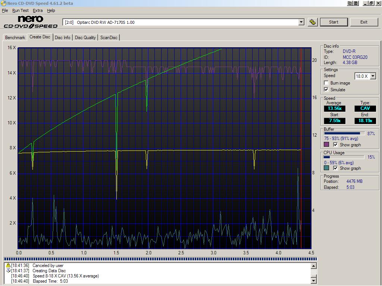The image size is (382, 286).
Task: Select the Create Disc tab
Action: 40,37
